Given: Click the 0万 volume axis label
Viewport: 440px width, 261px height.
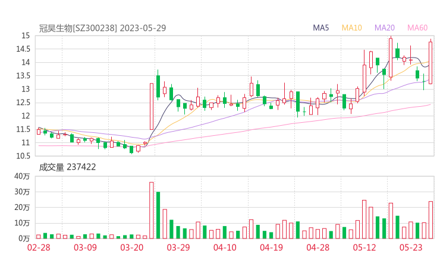Looking at the screenshot, I should [24, 238].
